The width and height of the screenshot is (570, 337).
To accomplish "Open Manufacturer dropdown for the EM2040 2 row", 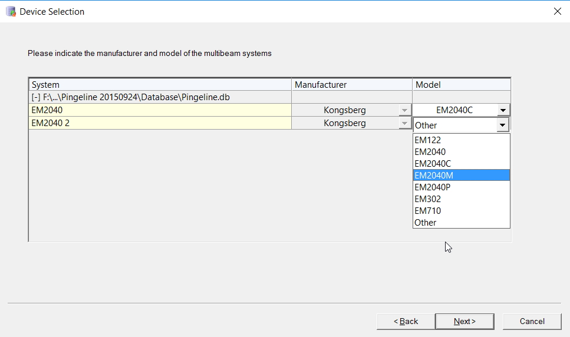I will [x=404, y=123].
